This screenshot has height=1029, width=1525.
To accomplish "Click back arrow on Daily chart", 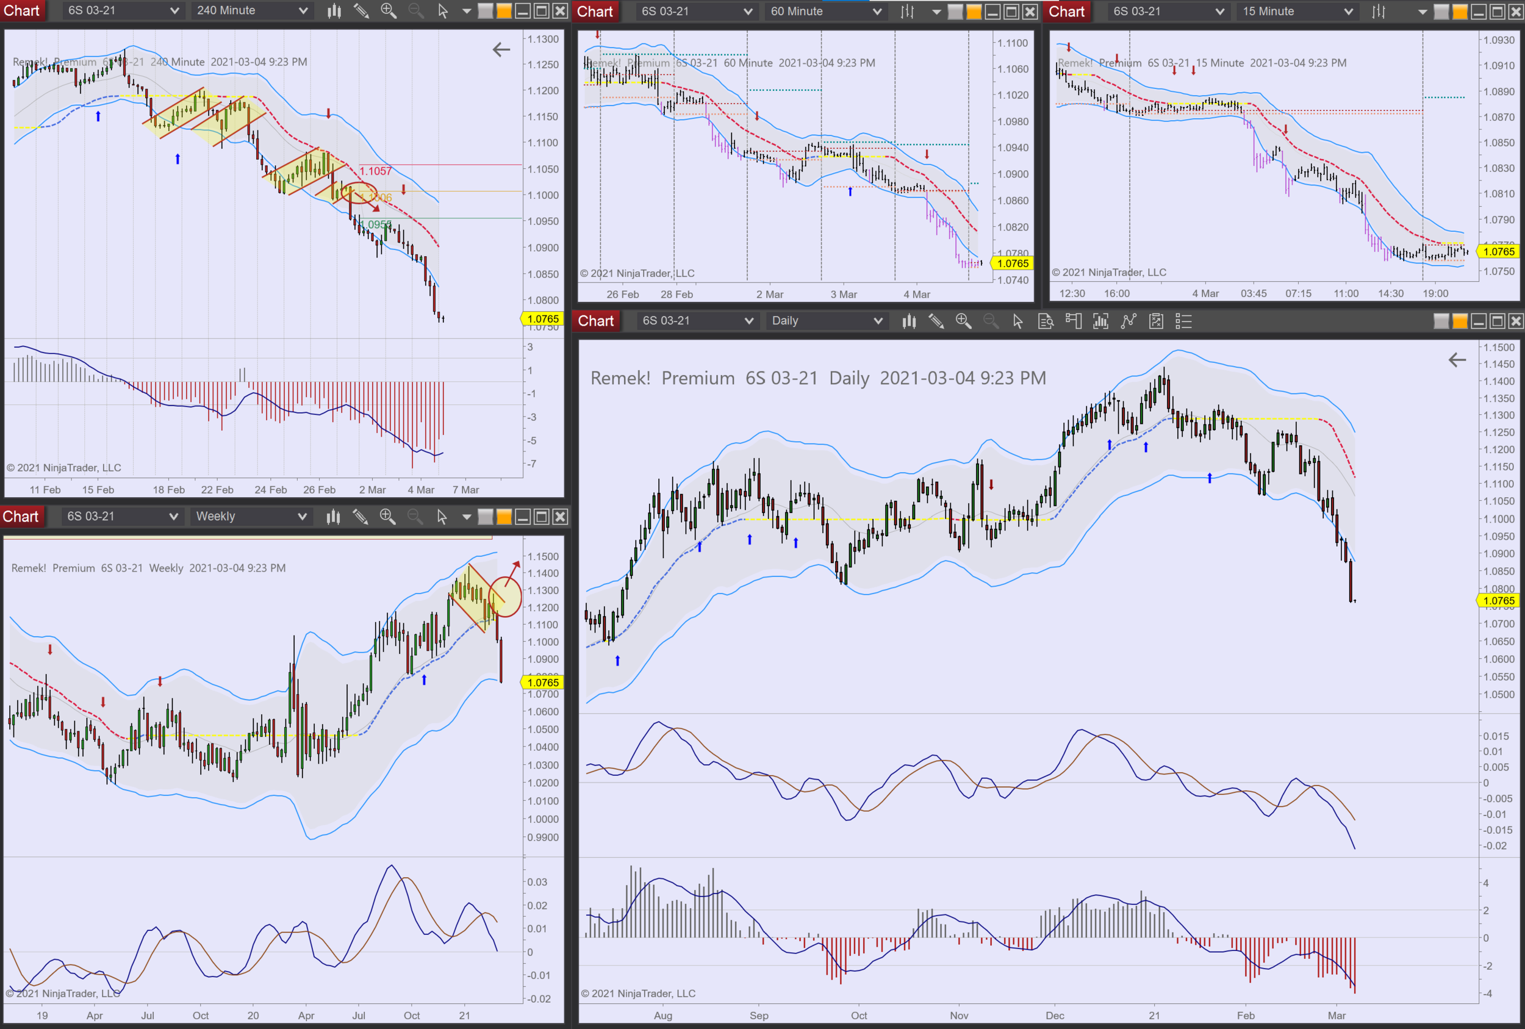I will (1457, 360).
